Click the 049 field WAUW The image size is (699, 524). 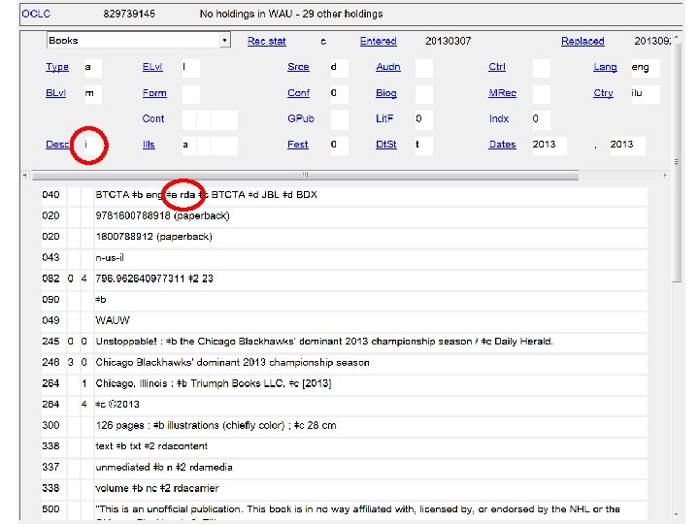coord(371,321)
